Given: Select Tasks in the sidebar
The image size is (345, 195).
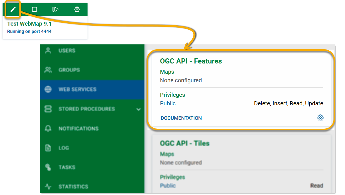Looking at the screenshot, I should [x=67, y=167].
